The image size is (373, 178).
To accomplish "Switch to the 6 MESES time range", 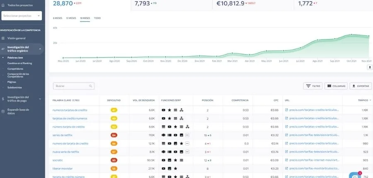I will pyautogui.click(x=58, y=18).
